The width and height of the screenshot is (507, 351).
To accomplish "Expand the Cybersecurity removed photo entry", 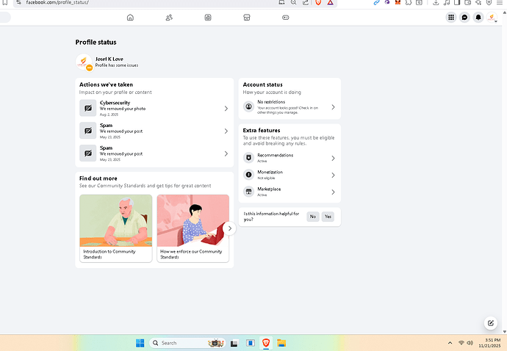I will coord(154,109).
